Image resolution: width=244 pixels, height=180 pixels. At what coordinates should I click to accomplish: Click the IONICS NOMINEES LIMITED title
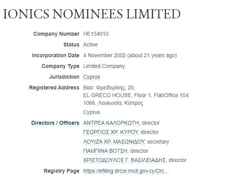point(92,14)
